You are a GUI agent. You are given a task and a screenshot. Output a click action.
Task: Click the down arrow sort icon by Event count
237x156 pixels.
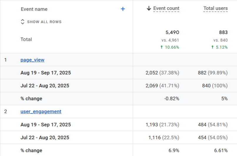(149, 9)
